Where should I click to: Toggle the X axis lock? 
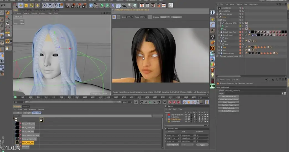click(44, 5)
